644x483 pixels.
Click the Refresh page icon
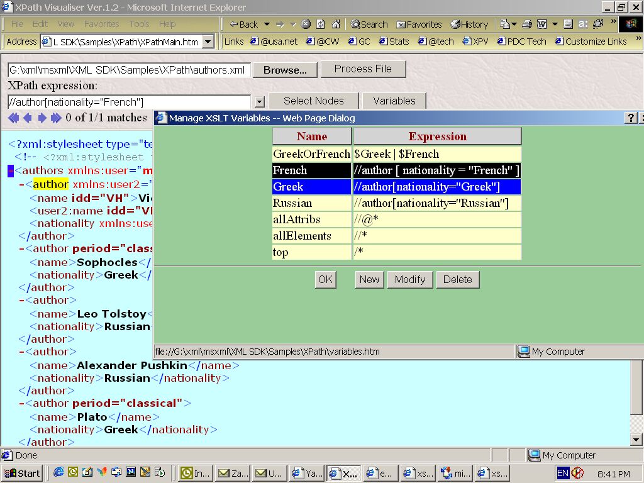(321, 25)
